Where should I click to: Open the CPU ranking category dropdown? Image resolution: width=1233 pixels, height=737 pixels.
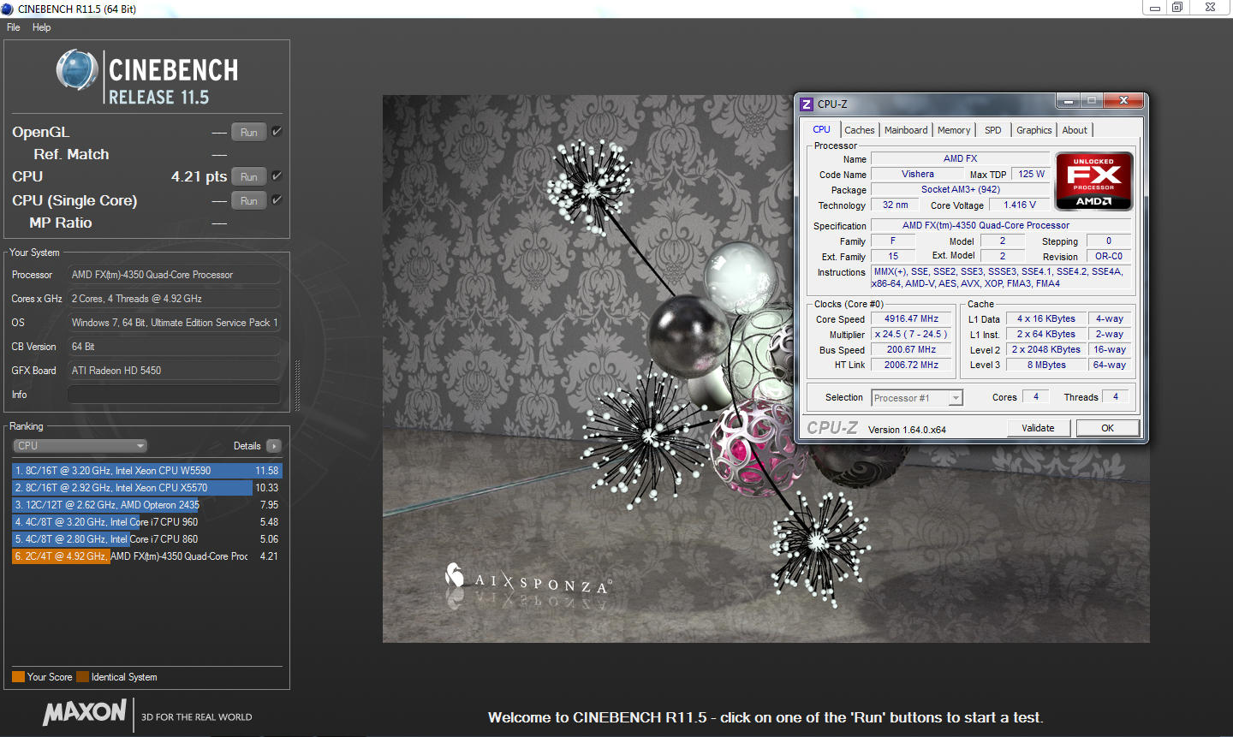tap(80, 446)
